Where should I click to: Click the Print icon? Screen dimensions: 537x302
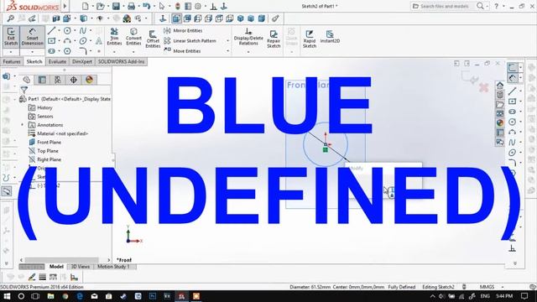click(131, 6)
